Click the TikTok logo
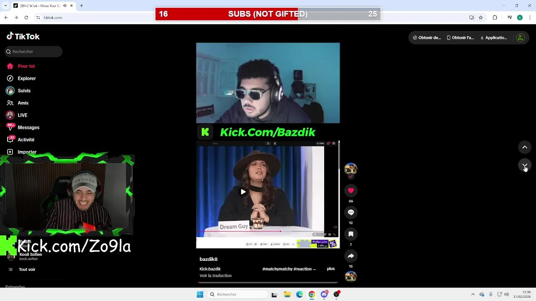This screenshot has height=301, width=536. coord(23,36)
